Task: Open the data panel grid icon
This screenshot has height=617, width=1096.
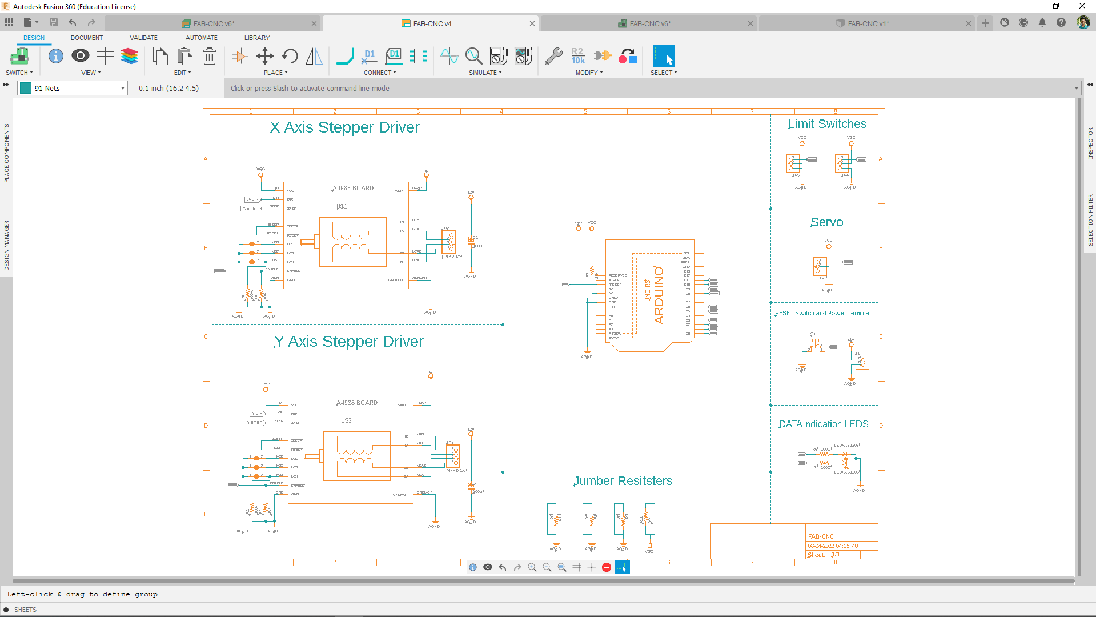Action: point(9,23)
